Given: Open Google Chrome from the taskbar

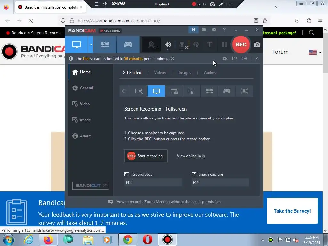Looking at the screenshot, I should coord(127,240).
